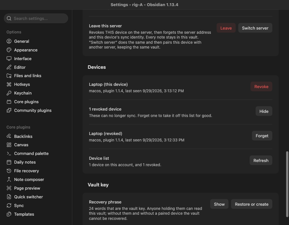Image resolution: width=289 pixels, height=225 pixels.
Task: Click the Restore or create button
Action: pos(251,204)
